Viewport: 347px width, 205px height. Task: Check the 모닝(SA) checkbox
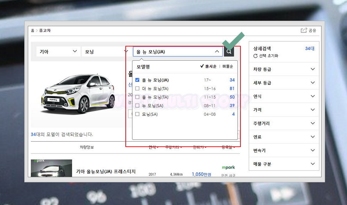pyautogui.click(x=137, y=114)
